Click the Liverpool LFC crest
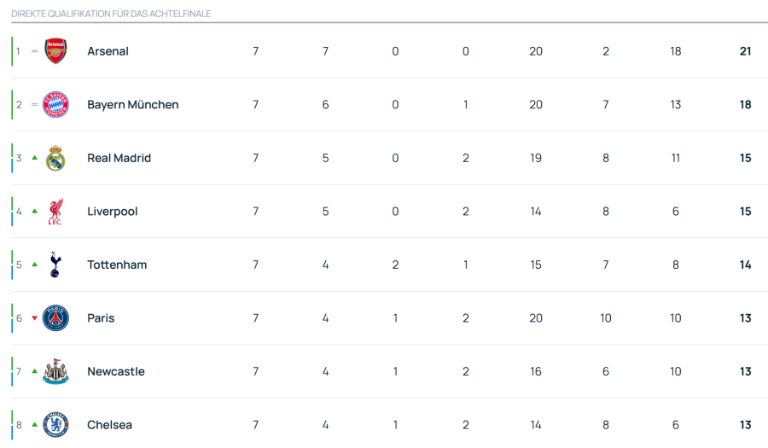Viewport: 768px width, 448px height. (x=55, y=212)
